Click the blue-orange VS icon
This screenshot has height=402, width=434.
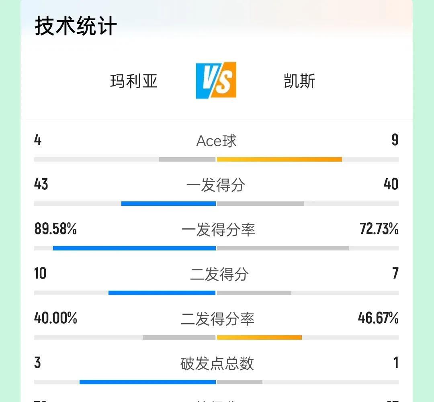coord(216,80)
